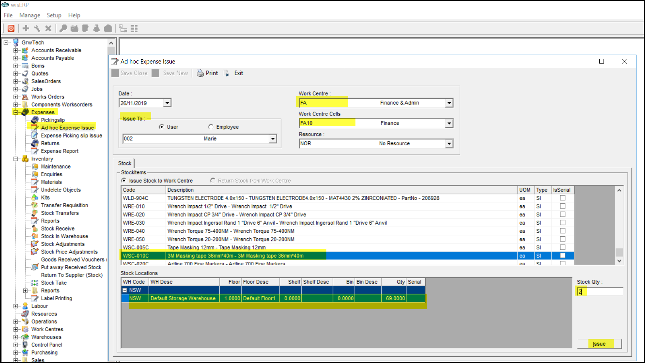Open the Setup menu
Screen dimensions: 645x363
54,15
